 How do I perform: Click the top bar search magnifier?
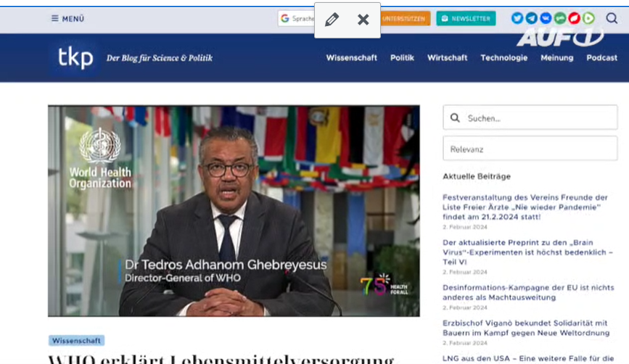pyautogui.click(x=612, y=18)
